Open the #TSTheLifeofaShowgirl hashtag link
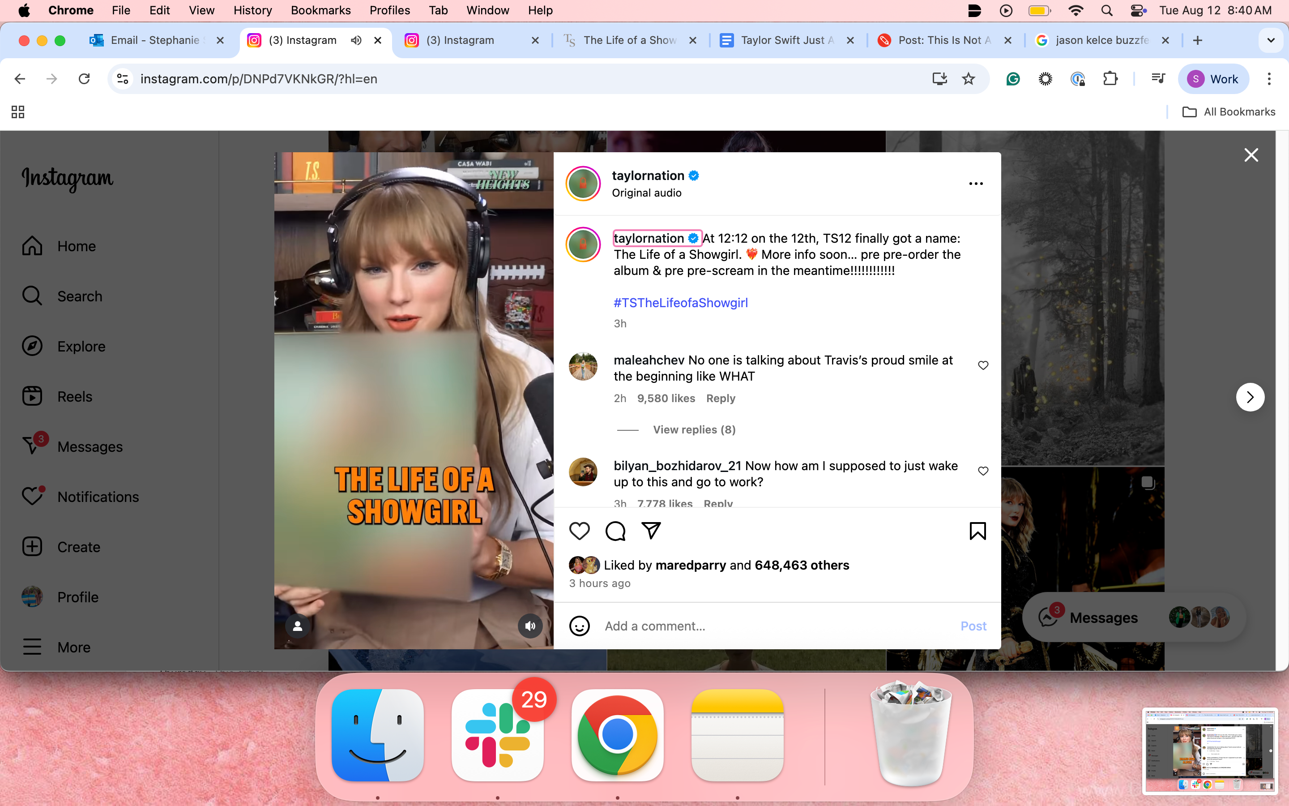This screenshot has width=1289, height=806. (680, 302)
